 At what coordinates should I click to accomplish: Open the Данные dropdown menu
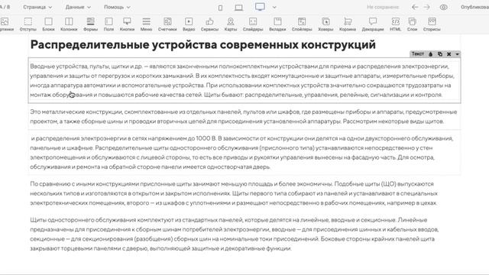[78, 7]
